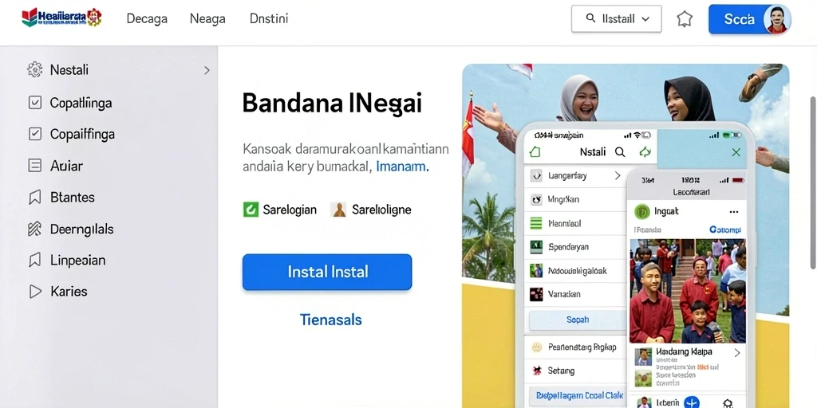Open the user profile avatar
Image resolution: width=817 pixels, height=408 pixels.
777,20
